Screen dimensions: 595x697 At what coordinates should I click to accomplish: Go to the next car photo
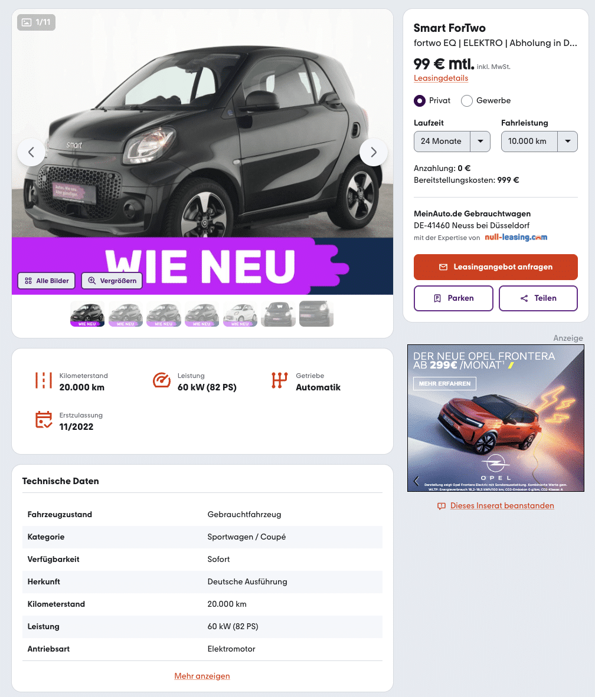click(374, 152)
